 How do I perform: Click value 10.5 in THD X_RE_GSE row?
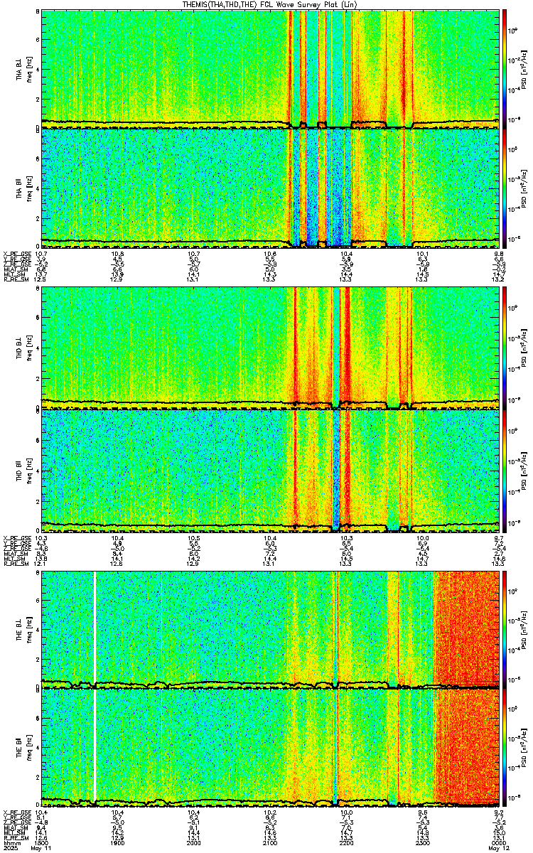tap(194, 537)
